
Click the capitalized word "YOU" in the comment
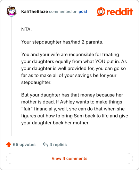point(100,61)
